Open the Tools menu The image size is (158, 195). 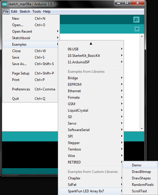click(37, 11)
